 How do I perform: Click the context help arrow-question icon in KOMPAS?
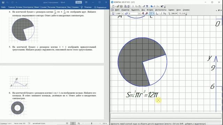162,6
